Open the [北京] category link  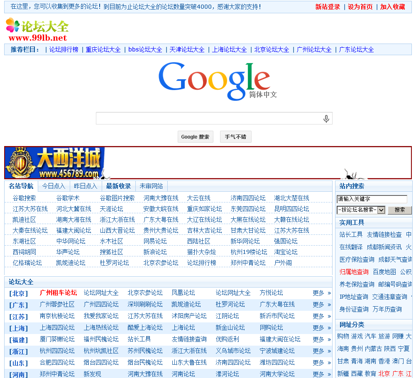click(18, 293)
